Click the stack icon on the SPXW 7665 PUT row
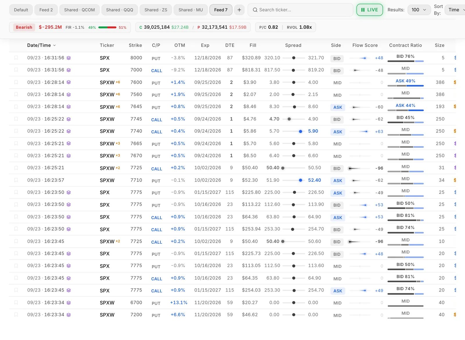Viewport: 465px width, 340px height. click(69, 143)
